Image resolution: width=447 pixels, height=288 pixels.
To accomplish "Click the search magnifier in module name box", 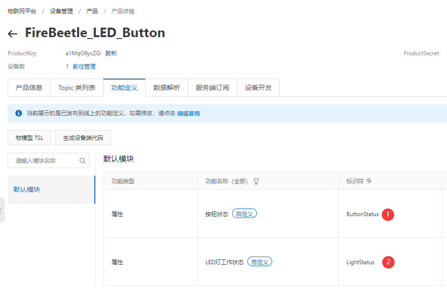I will [x=82, y=161].
